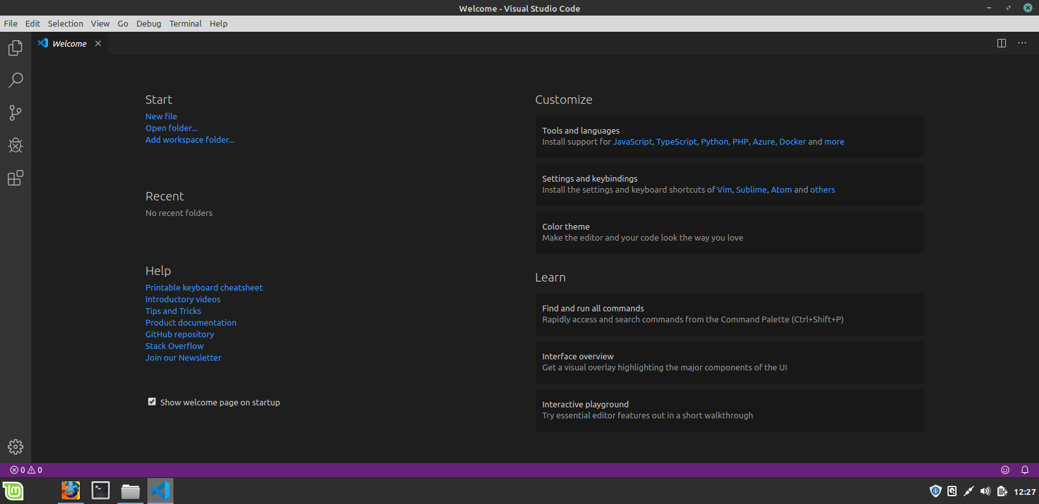This screenshot has height=504, width=1039.
Task: Open the Stack Overflow link
Action: tap(174, 346)
